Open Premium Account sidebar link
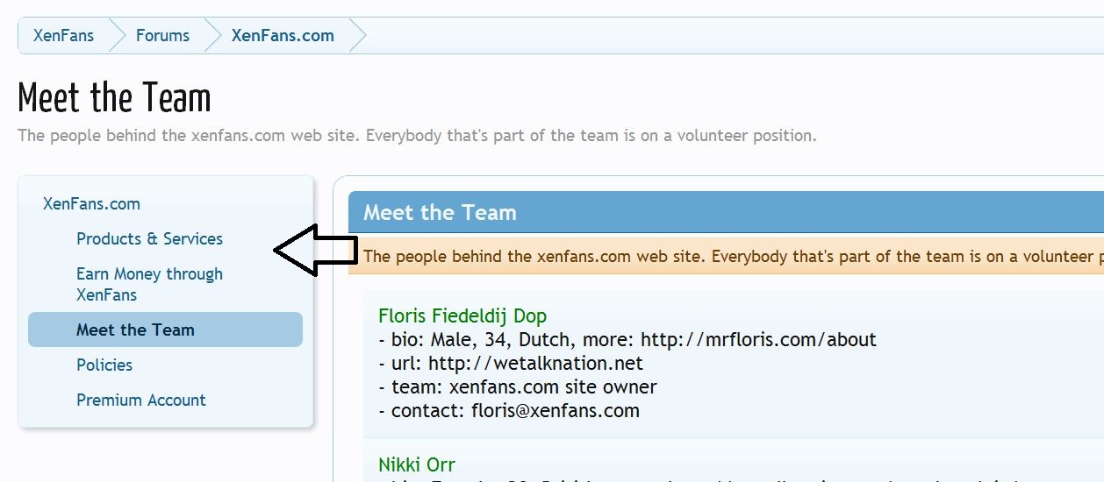Screen dimensions: 1104x482 pyautogui.click(x=141, y=400)
